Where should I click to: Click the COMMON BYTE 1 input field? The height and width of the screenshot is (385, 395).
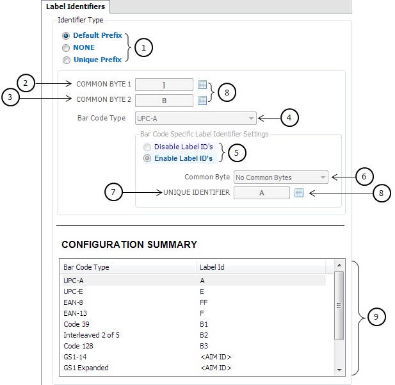(165, 85)
